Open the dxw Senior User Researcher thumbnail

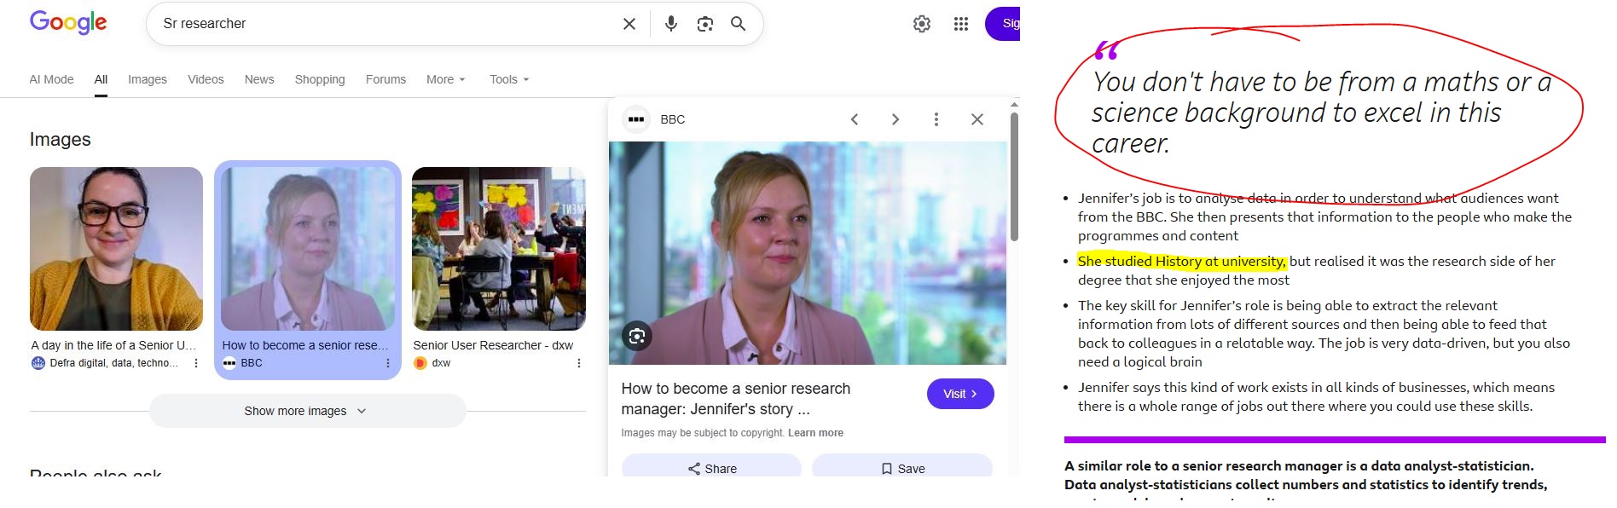point(499,249)
